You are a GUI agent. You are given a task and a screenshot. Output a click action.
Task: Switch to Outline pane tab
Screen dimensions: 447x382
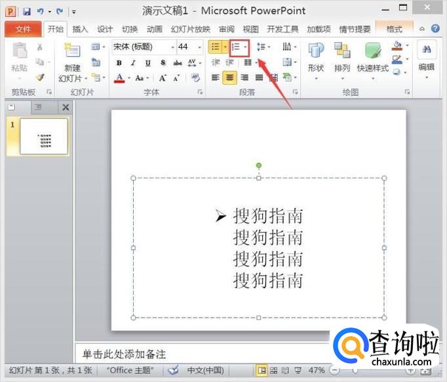pyautogui.click(x=38, y=107)
